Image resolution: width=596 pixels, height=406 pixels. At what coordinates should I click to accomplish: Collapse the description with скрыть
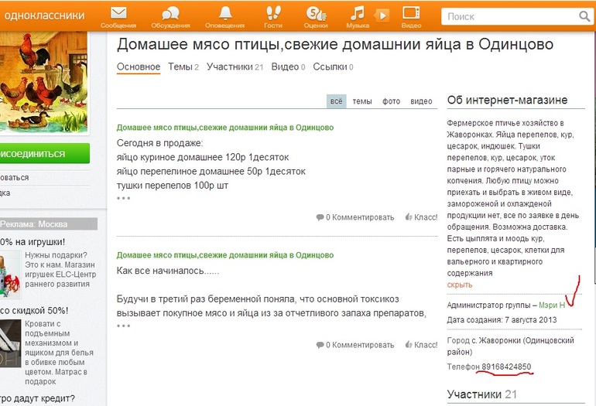460,285
